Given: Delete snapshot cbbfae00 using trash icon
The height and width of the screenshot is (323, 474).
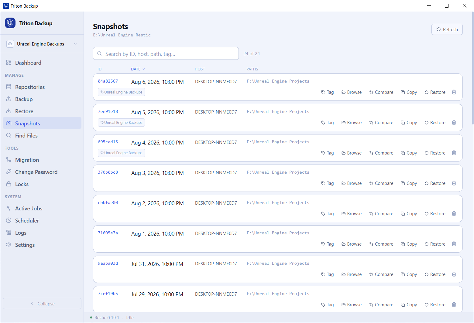Looking at the screenshot, I should pos(454,213).
